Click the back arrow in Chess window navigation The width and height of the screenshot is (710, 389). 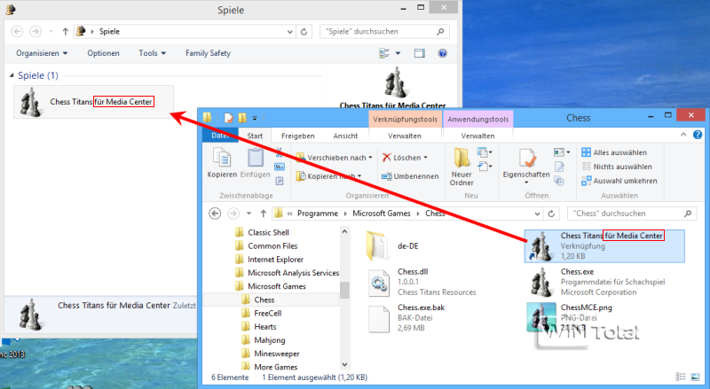coord(215,214)
